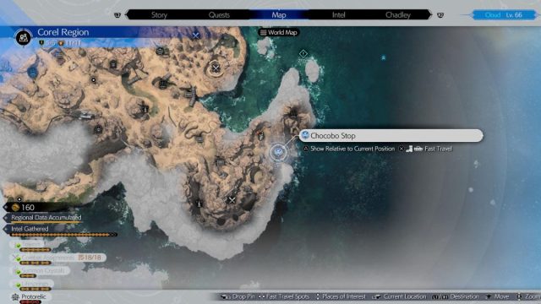Click the 160 currency counter

tap(28, 207)
